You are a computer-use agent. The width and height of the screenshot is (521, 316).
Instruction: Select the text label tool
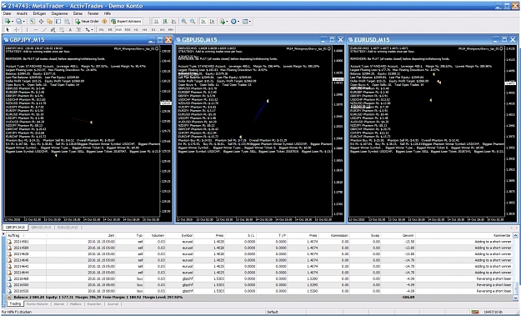pos(78,29)
